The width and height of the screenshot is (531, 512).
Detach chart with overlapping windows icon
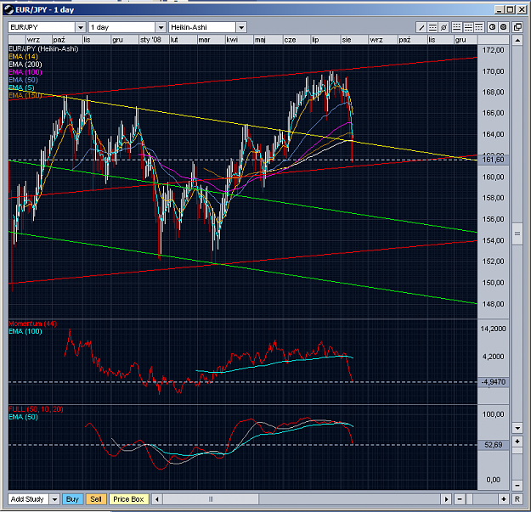coord(517,27)
